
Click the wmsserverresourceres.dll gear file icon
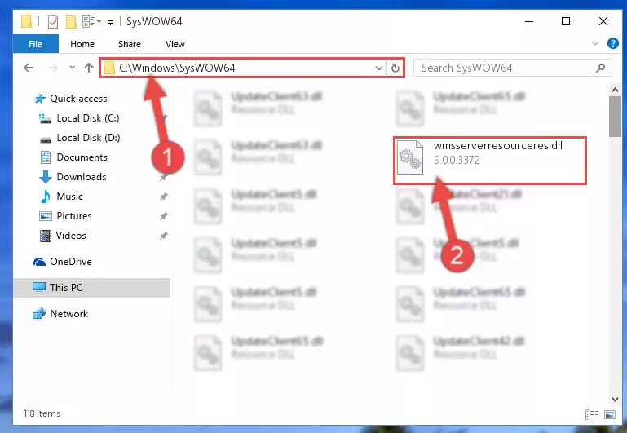(410, 157)
